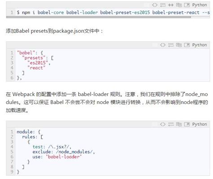Open babel presets code in new window
This screenshot has height=179, width=213.
(x=187, y=45)
